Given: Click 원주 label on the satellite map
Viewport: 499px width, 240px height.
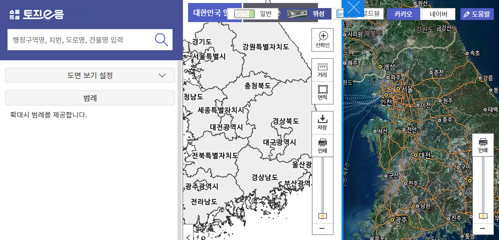Looking at the screenshot, I should point(448,101).
